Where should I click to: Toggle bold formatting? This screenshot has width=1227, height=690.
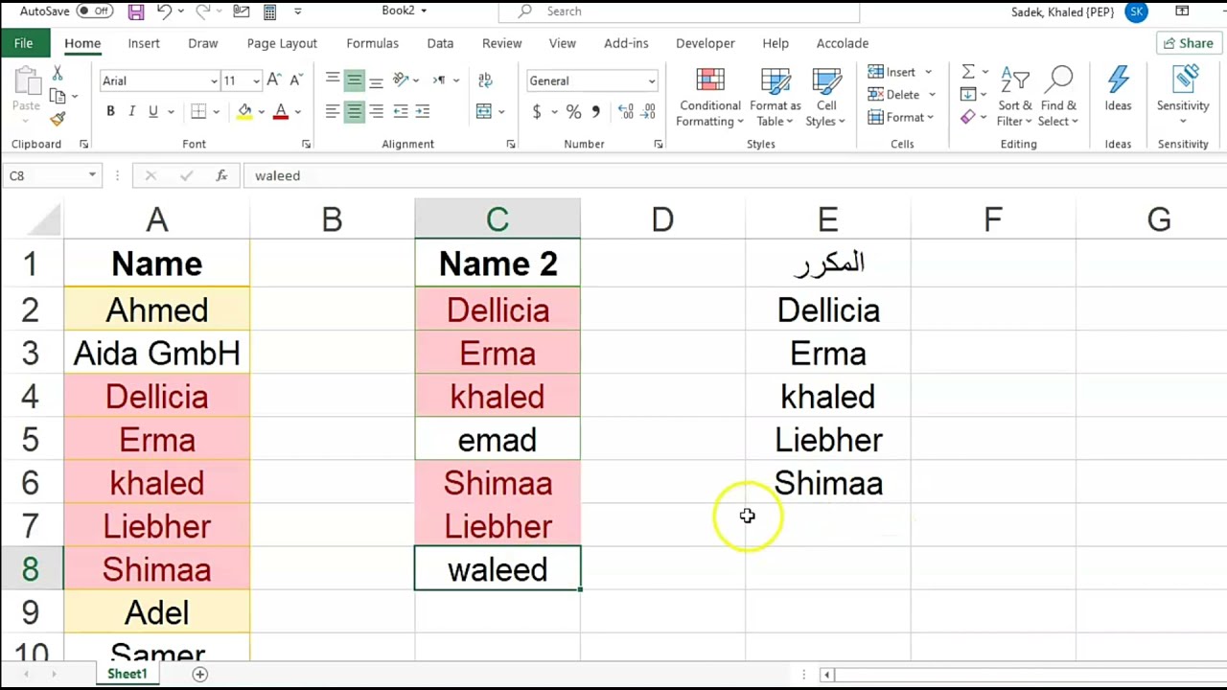[x=110, y=111]
